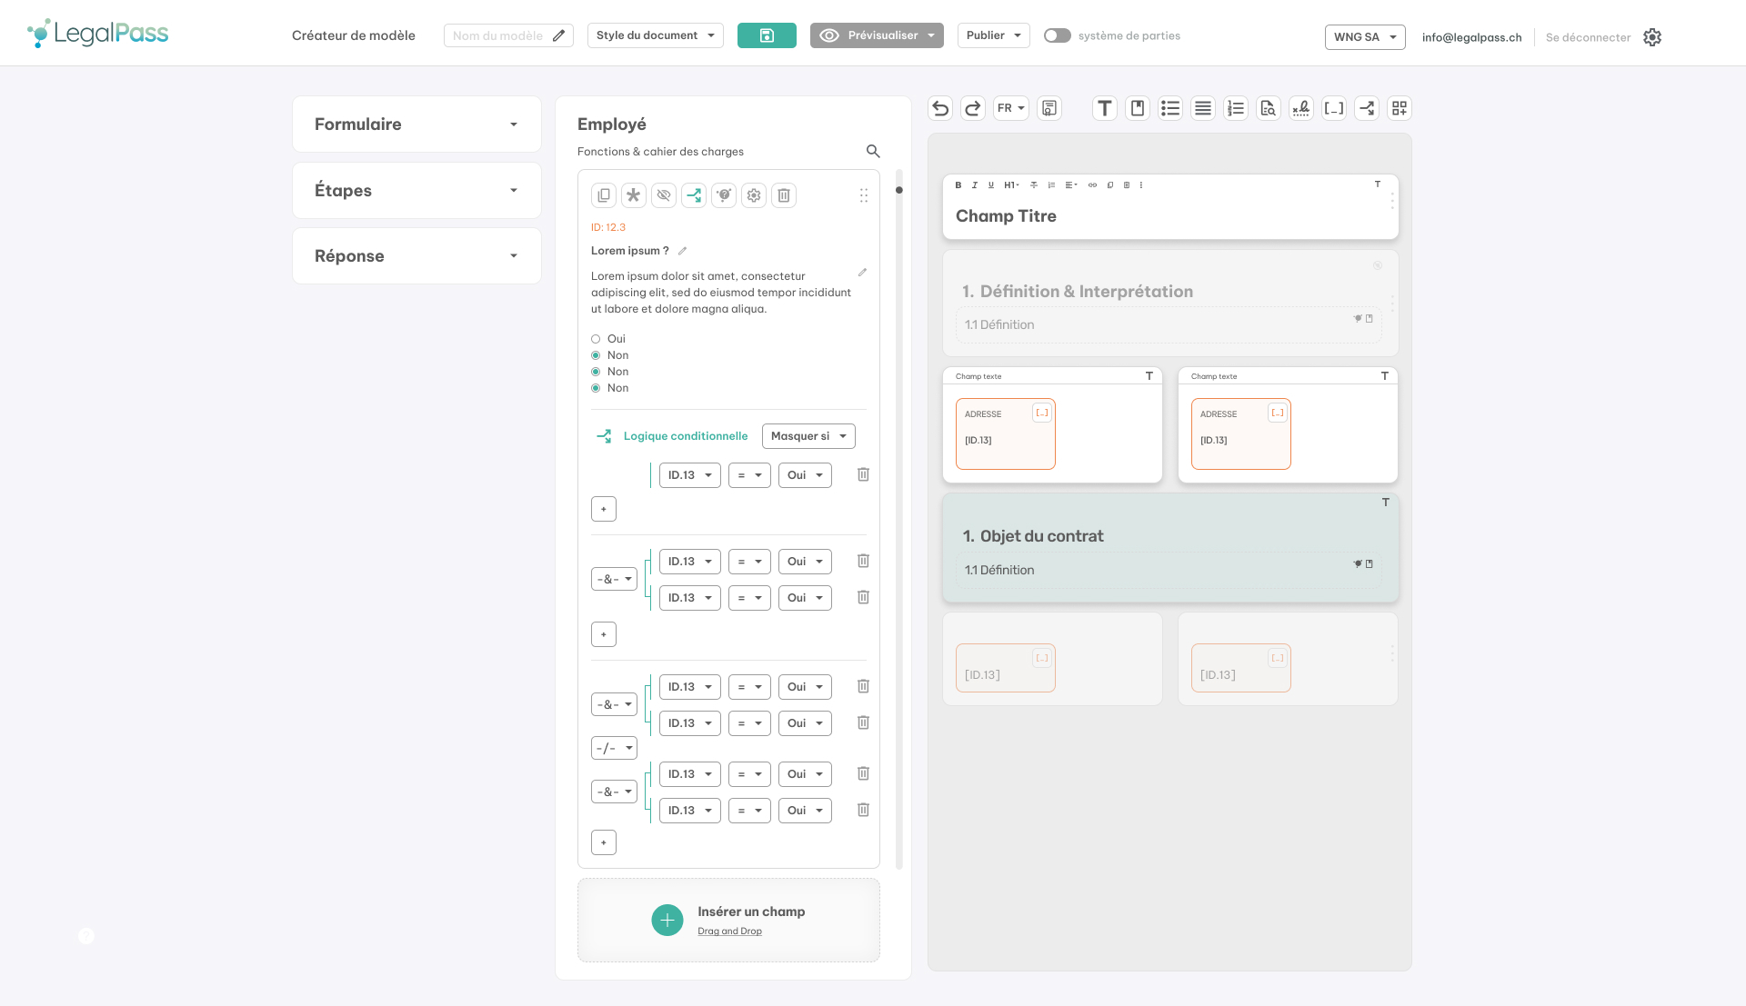Open the Masquer si dropdown
The image size is (1746, 1006).
click(808, 436)
